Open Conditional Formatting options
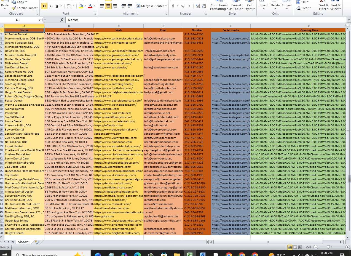 (219, 6)
